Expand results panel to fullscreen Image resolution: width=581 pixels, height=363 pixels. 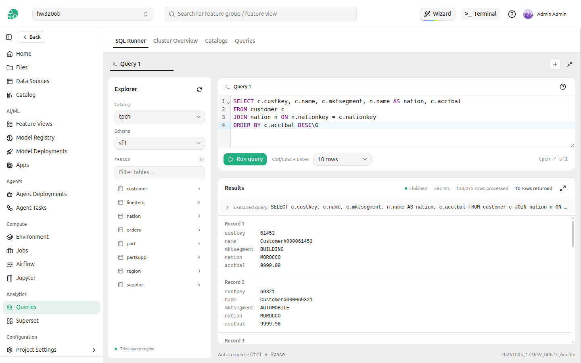563,188
